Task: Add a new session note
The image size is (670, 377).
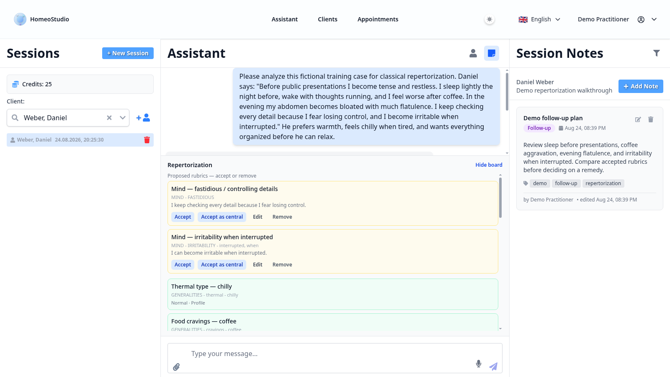Action: (641, 86)
